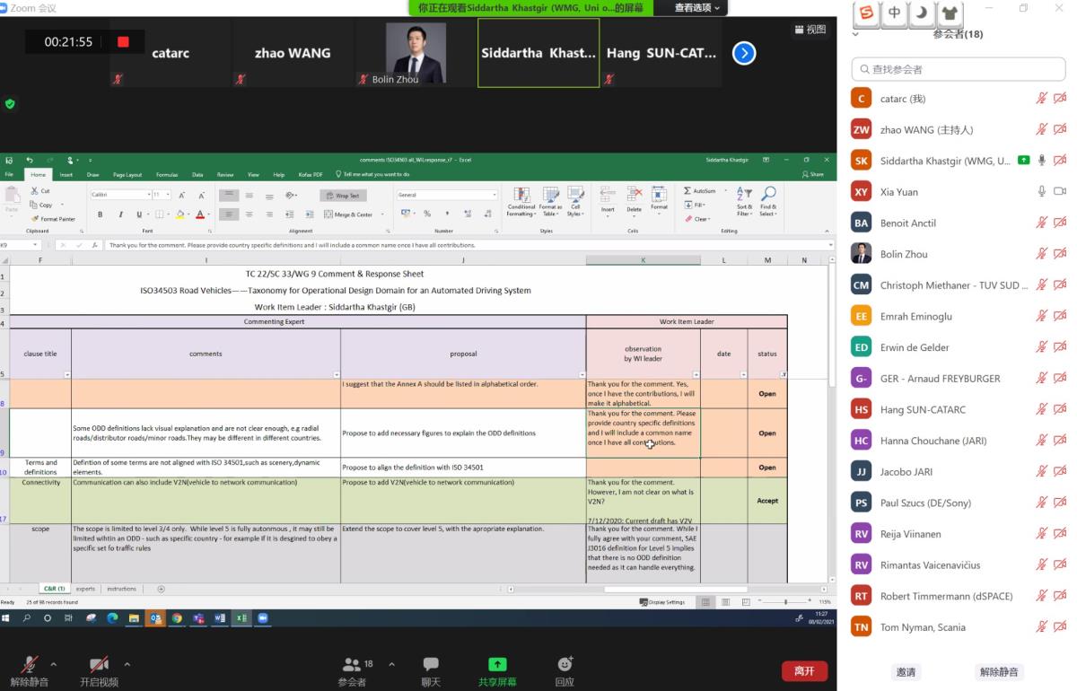Viewport: 1077px width, 691px height.
Task: Click the Excel zoom level slider
Action: pyautogui.click(x=785, y=602)
